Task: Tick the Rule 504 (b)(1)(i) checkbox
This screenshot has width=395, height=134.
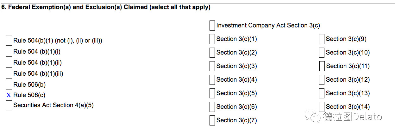Action: coord(9,52)
